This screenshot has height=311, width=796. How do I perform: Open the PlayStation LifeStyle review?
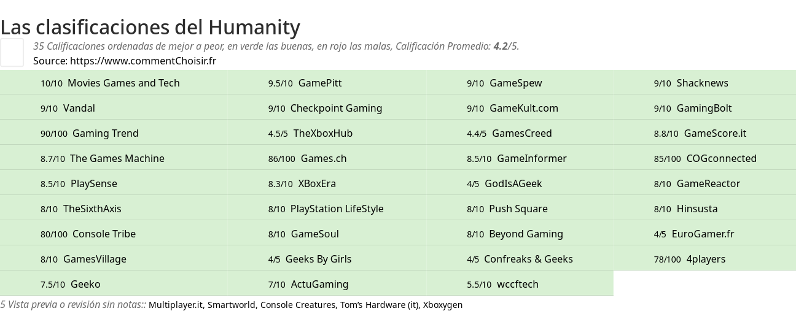337,209
